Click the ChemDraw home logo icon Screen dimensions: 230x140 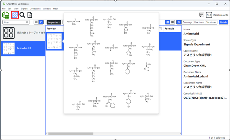(x=5, y=15)
